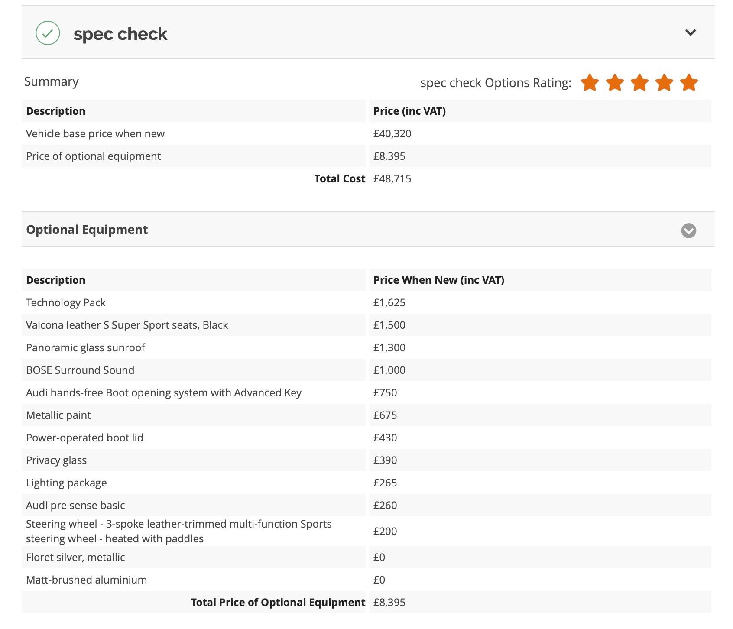Click the fourth orange rating star
733x629 pixels.
click(x=664, y=82)
